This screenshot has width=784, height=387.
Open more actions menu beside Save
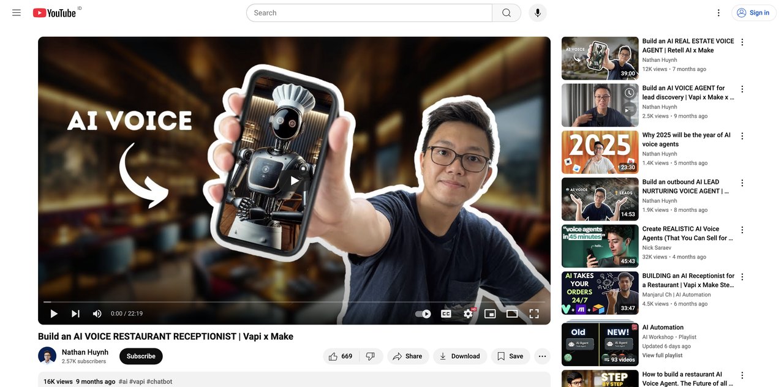click(x=542, y=356)
